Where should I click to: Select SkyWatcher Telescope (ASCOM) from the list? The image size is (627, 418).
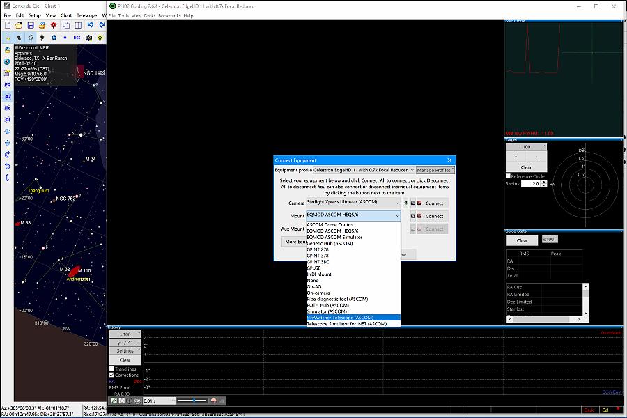point(353,318)
